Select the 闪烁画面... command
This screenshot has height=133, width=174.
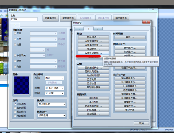click(x=93, y=110)
